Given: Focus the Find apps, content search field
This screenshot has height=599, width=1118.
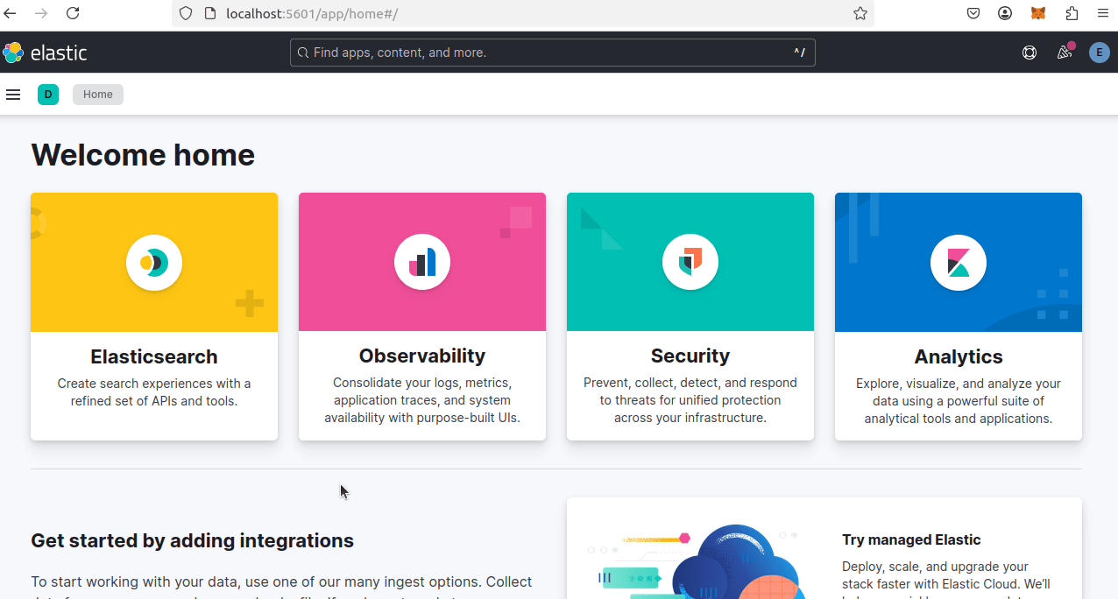Looking at the screenshot, I should click(x=552, y=53).
